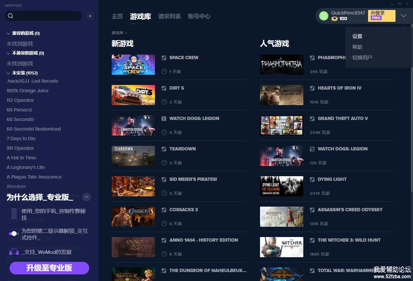
Task: Open the Phasmophobia thumbnail
Action: click(x=282, y=64)
